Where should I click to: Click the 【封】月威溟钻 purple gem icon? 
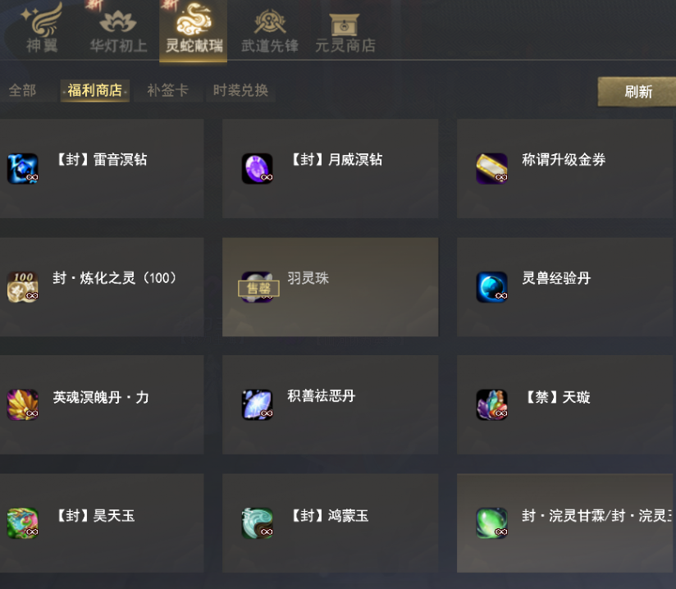(258, 169)
